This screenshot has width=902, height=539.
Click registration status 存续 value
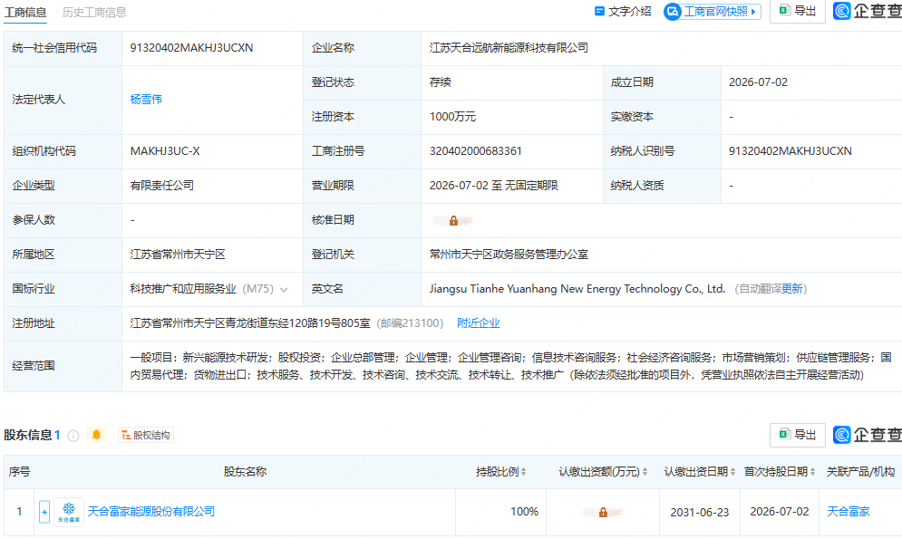pyautogui.click(x=440, y=82)
